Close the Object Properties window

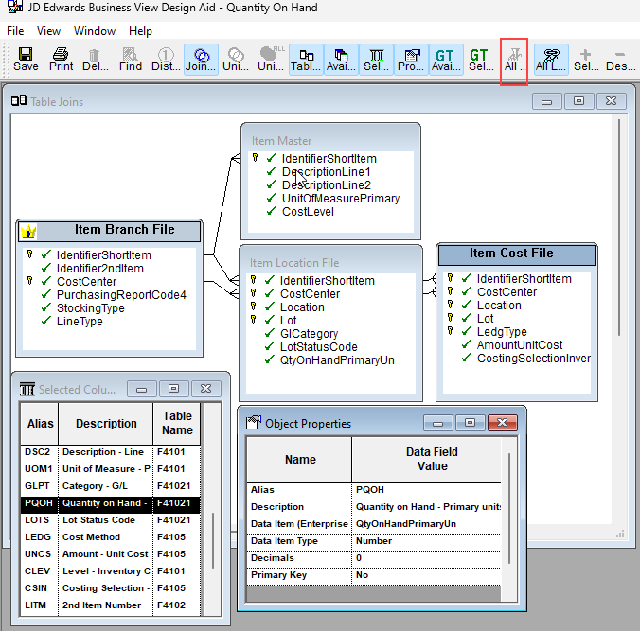tap(503, 423)
